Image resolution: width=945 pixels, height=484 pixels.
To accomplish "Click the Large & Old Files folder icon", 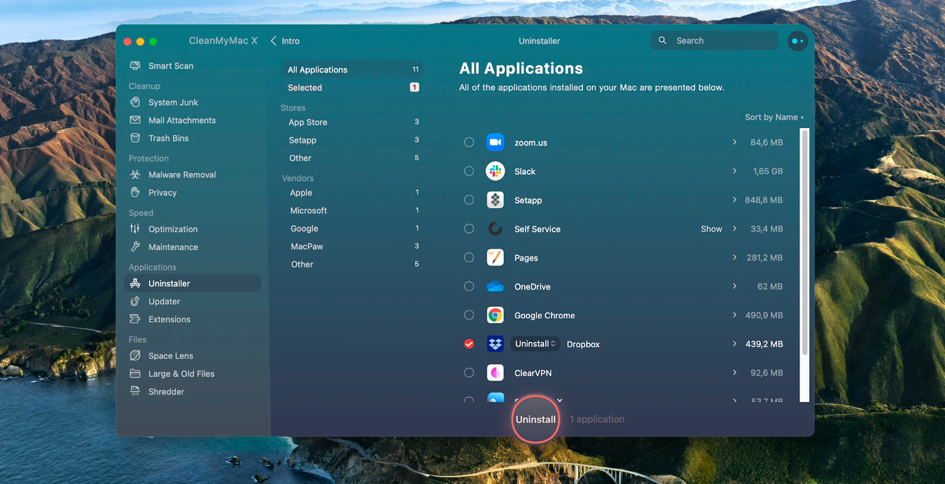I will [x=135, y=373].
